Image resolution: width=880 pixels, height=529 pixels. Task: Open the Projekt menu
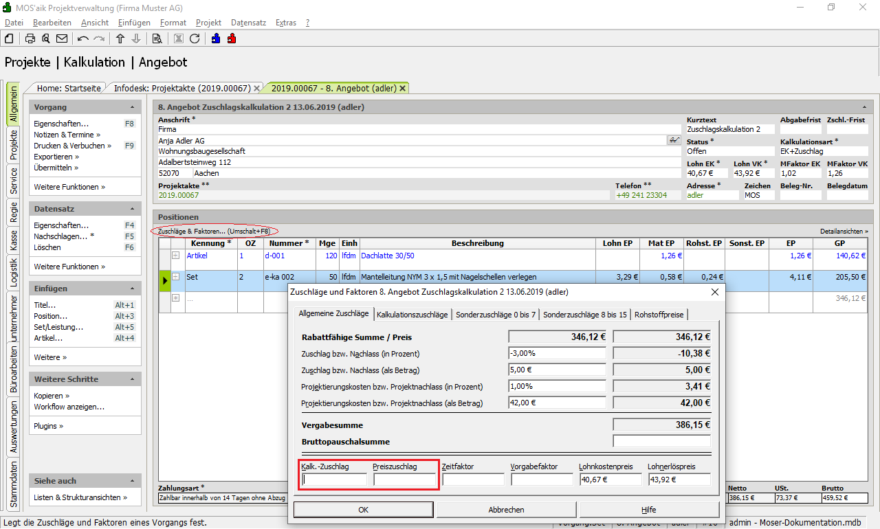click(208, 23)
